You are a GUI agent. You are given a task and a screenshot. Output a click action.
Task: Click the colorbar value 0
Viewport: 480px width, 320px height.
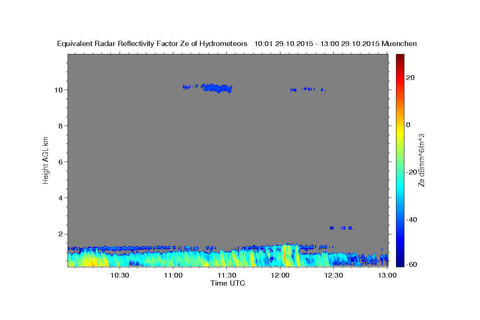[408, 125]
